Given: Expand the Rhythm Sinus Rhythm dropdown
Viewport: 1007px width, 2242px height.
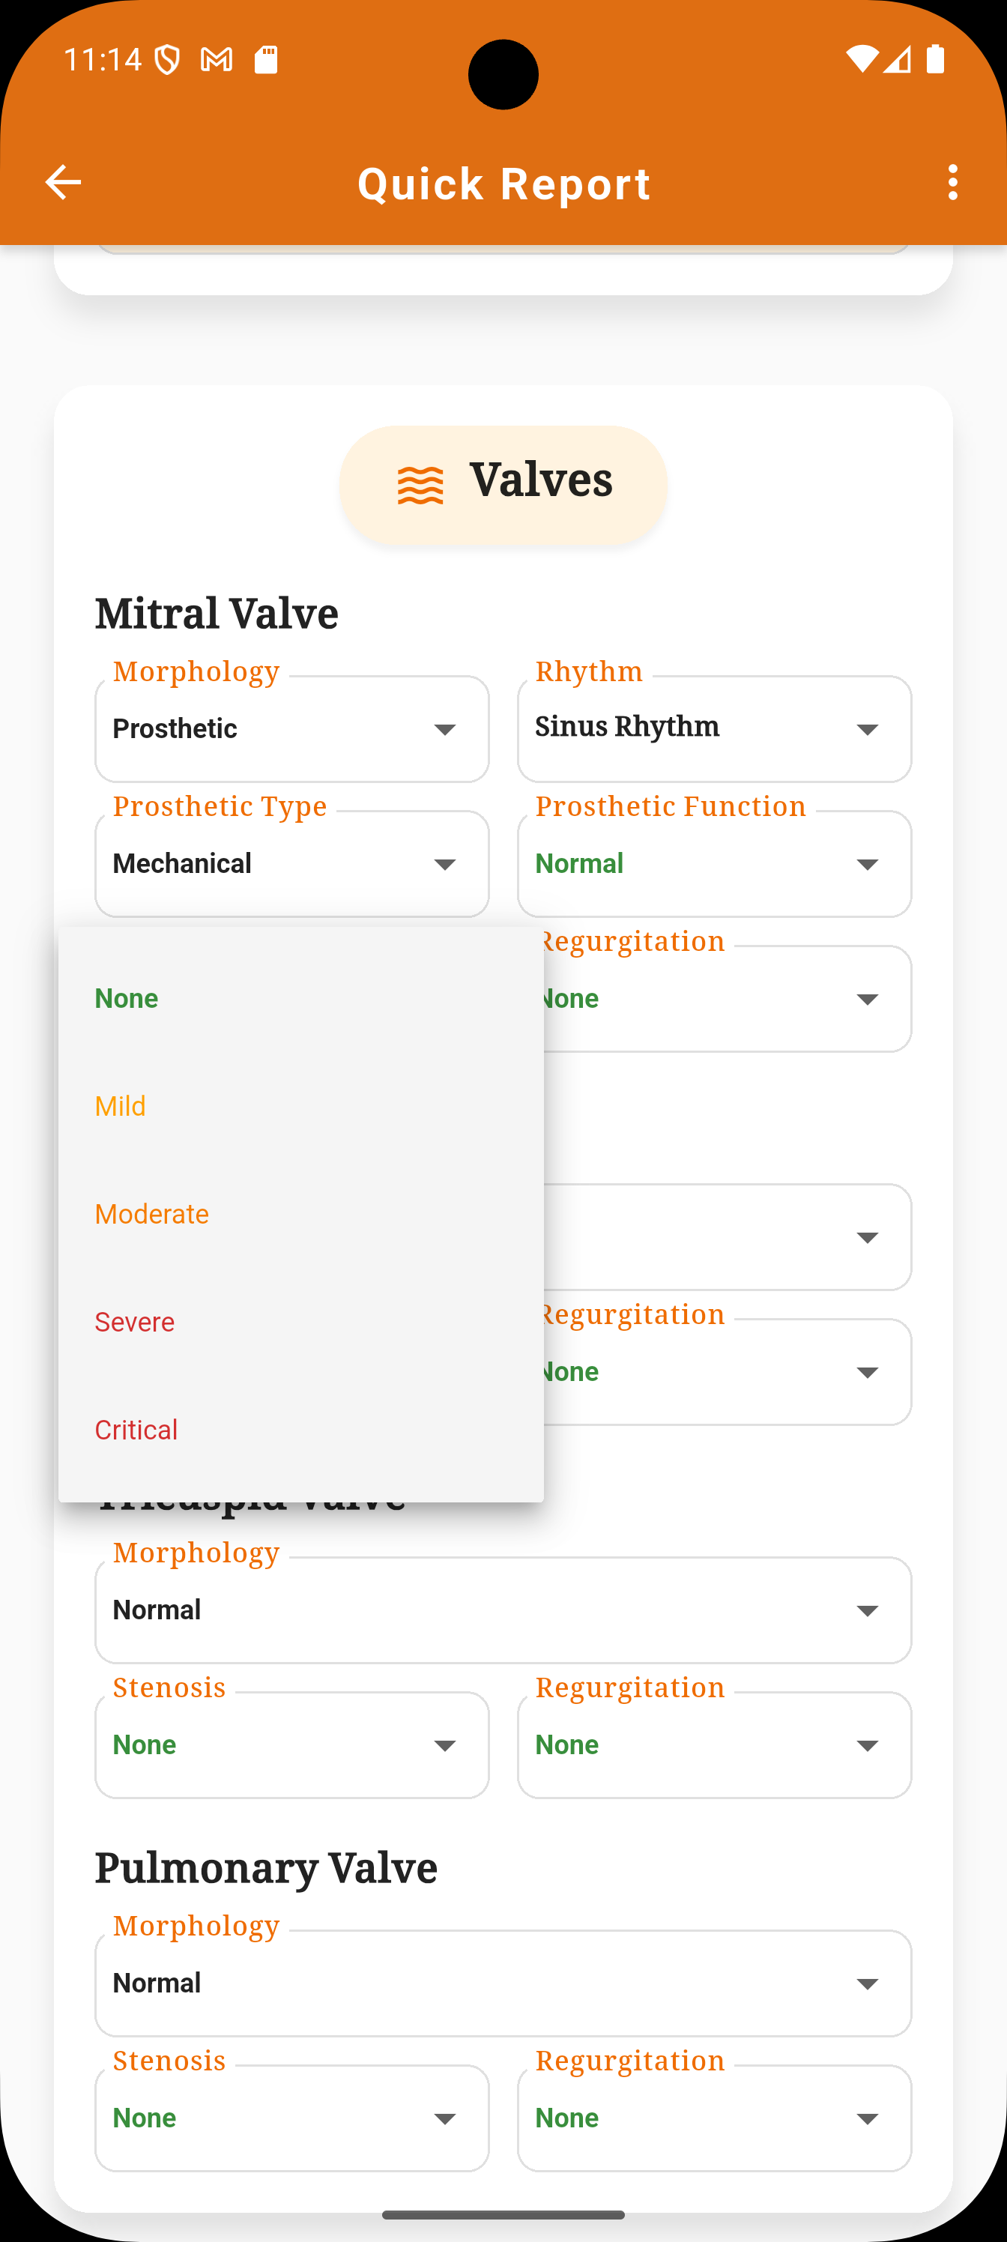Looking at the screenshot, I should [x=715, y=728].
